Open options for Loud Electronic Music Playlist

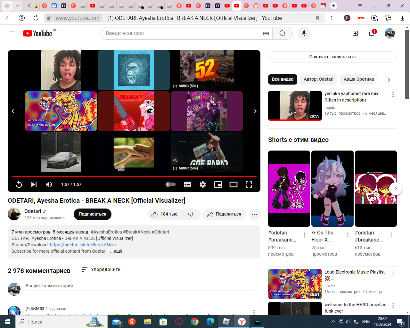pos(393,273)
